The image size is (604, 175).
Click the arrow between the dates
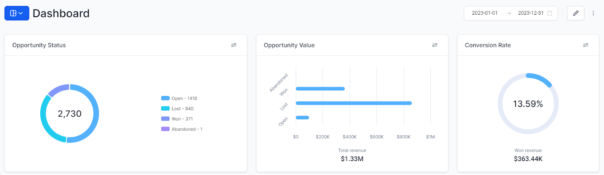(508, 13)
